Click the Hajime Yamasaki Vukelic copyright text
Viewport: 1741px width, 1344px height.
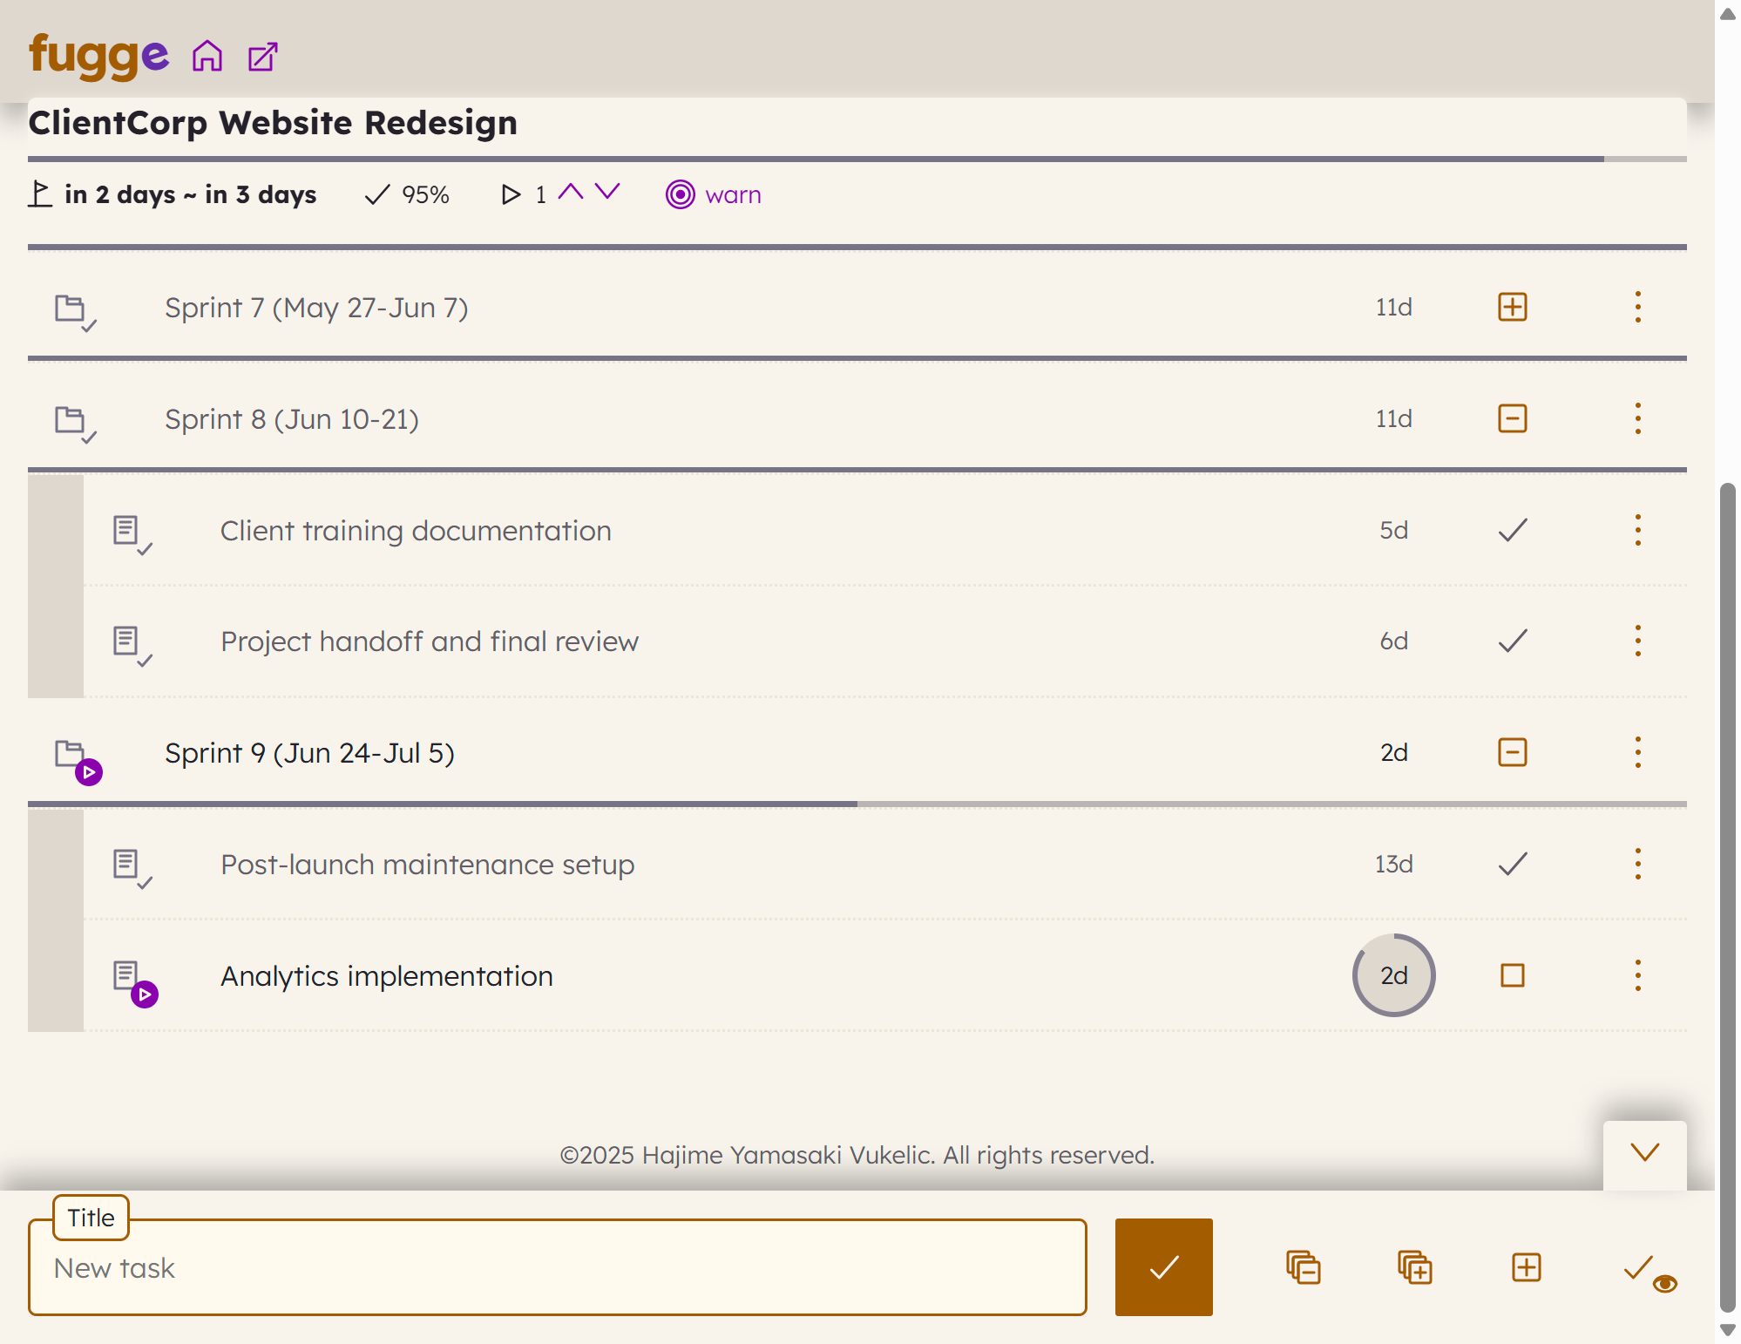(x=857, y=1155)
